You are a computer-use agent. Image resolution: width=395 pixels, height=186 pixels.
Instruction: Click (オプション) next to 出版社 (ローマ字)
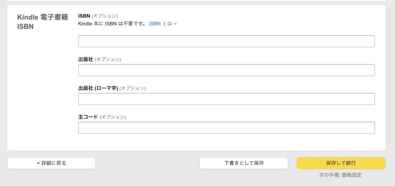[133, 88]
